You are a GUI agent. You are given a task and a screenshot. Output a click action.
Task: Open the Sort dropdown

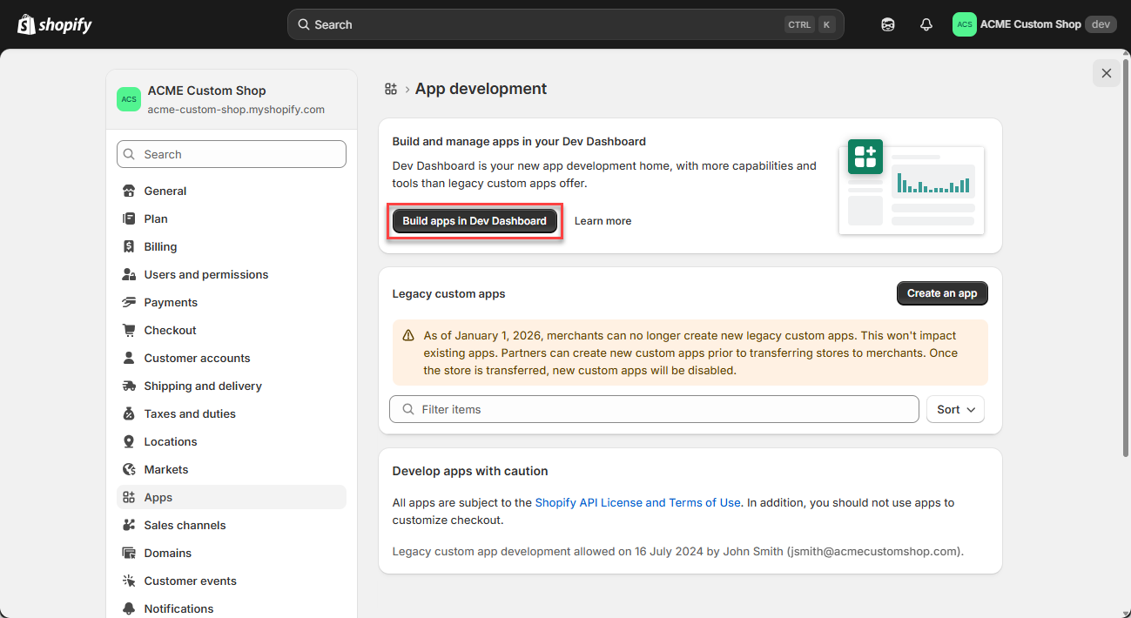[x=955, y=409]
